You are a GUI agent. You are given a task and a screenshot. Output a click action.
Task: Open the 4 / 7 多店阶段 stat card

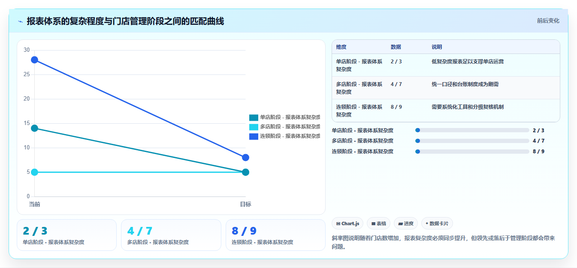[x=171, y=235]
